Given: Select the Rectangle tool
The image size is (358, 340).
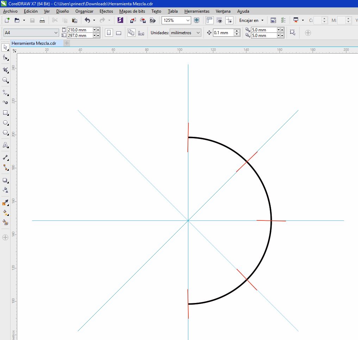Looking at the screenshot, I should point(6,113).
